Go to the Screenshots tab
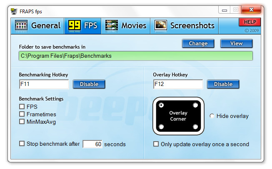This screenshot has height=169, width=272. 185,26
